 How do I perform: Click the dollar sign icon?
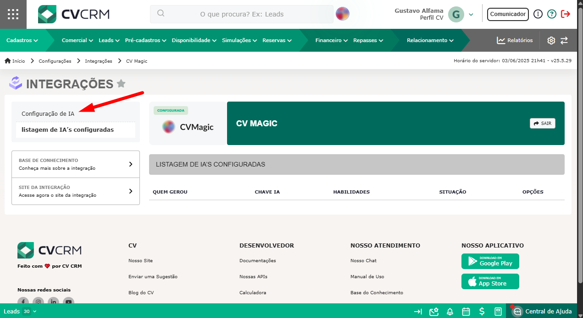pyautogui.click(x=482, y=312)
